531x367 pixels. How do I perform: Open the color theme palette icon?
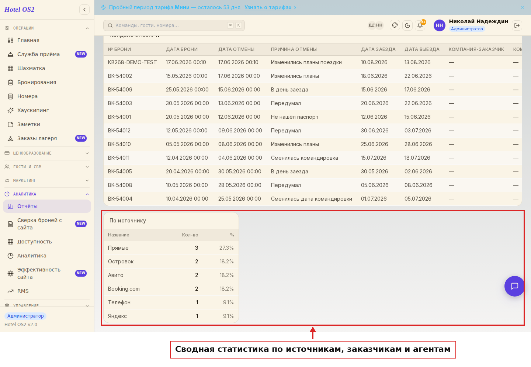pos(395,25)
